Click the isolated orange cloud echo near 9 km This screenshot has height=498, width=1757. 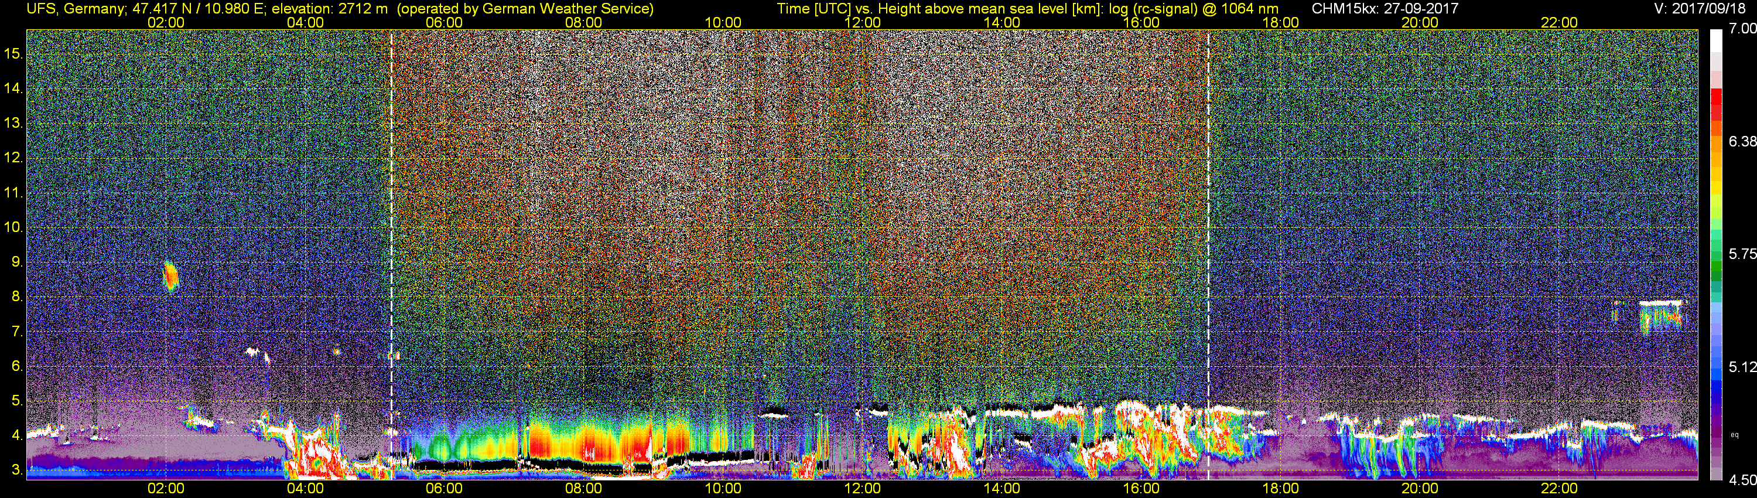(170, 277)
